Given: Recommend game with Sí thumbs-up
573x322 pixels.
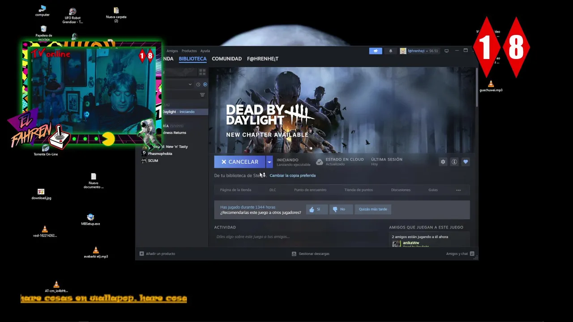Looking at the screenshot, I should coord(317,209).
